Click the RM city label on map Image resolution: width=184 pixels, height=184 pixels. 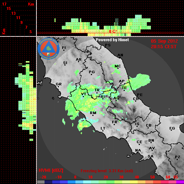click(x=93, y=113)
